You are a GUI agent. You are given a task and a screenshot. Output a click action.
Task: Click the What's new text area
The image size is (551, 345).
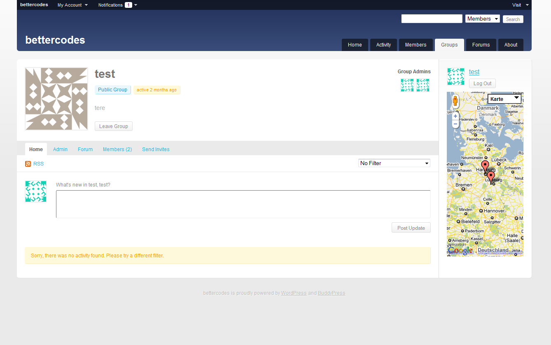243,204
